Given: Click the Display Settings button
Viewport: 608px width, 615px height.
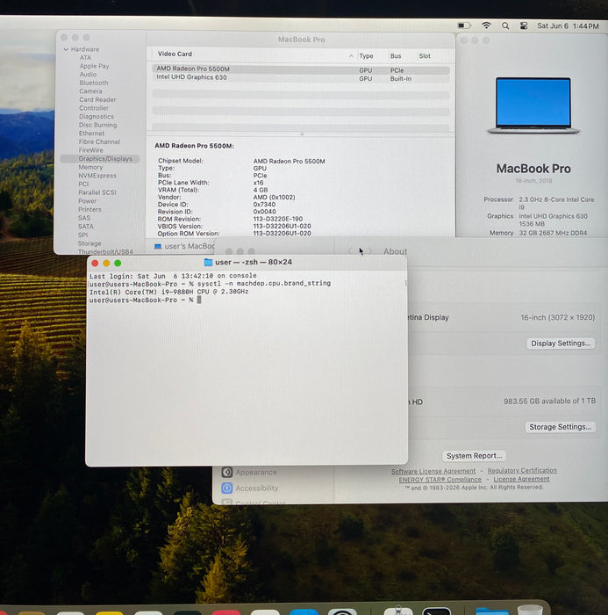Looking at the screenshot, I should (x=561, y=344).
